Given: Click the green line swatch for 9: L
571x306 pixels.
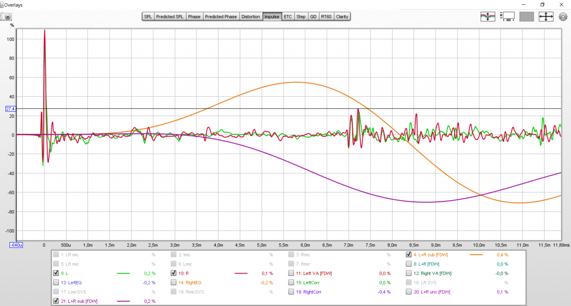Looking at the screenshot, I should 123,273.
